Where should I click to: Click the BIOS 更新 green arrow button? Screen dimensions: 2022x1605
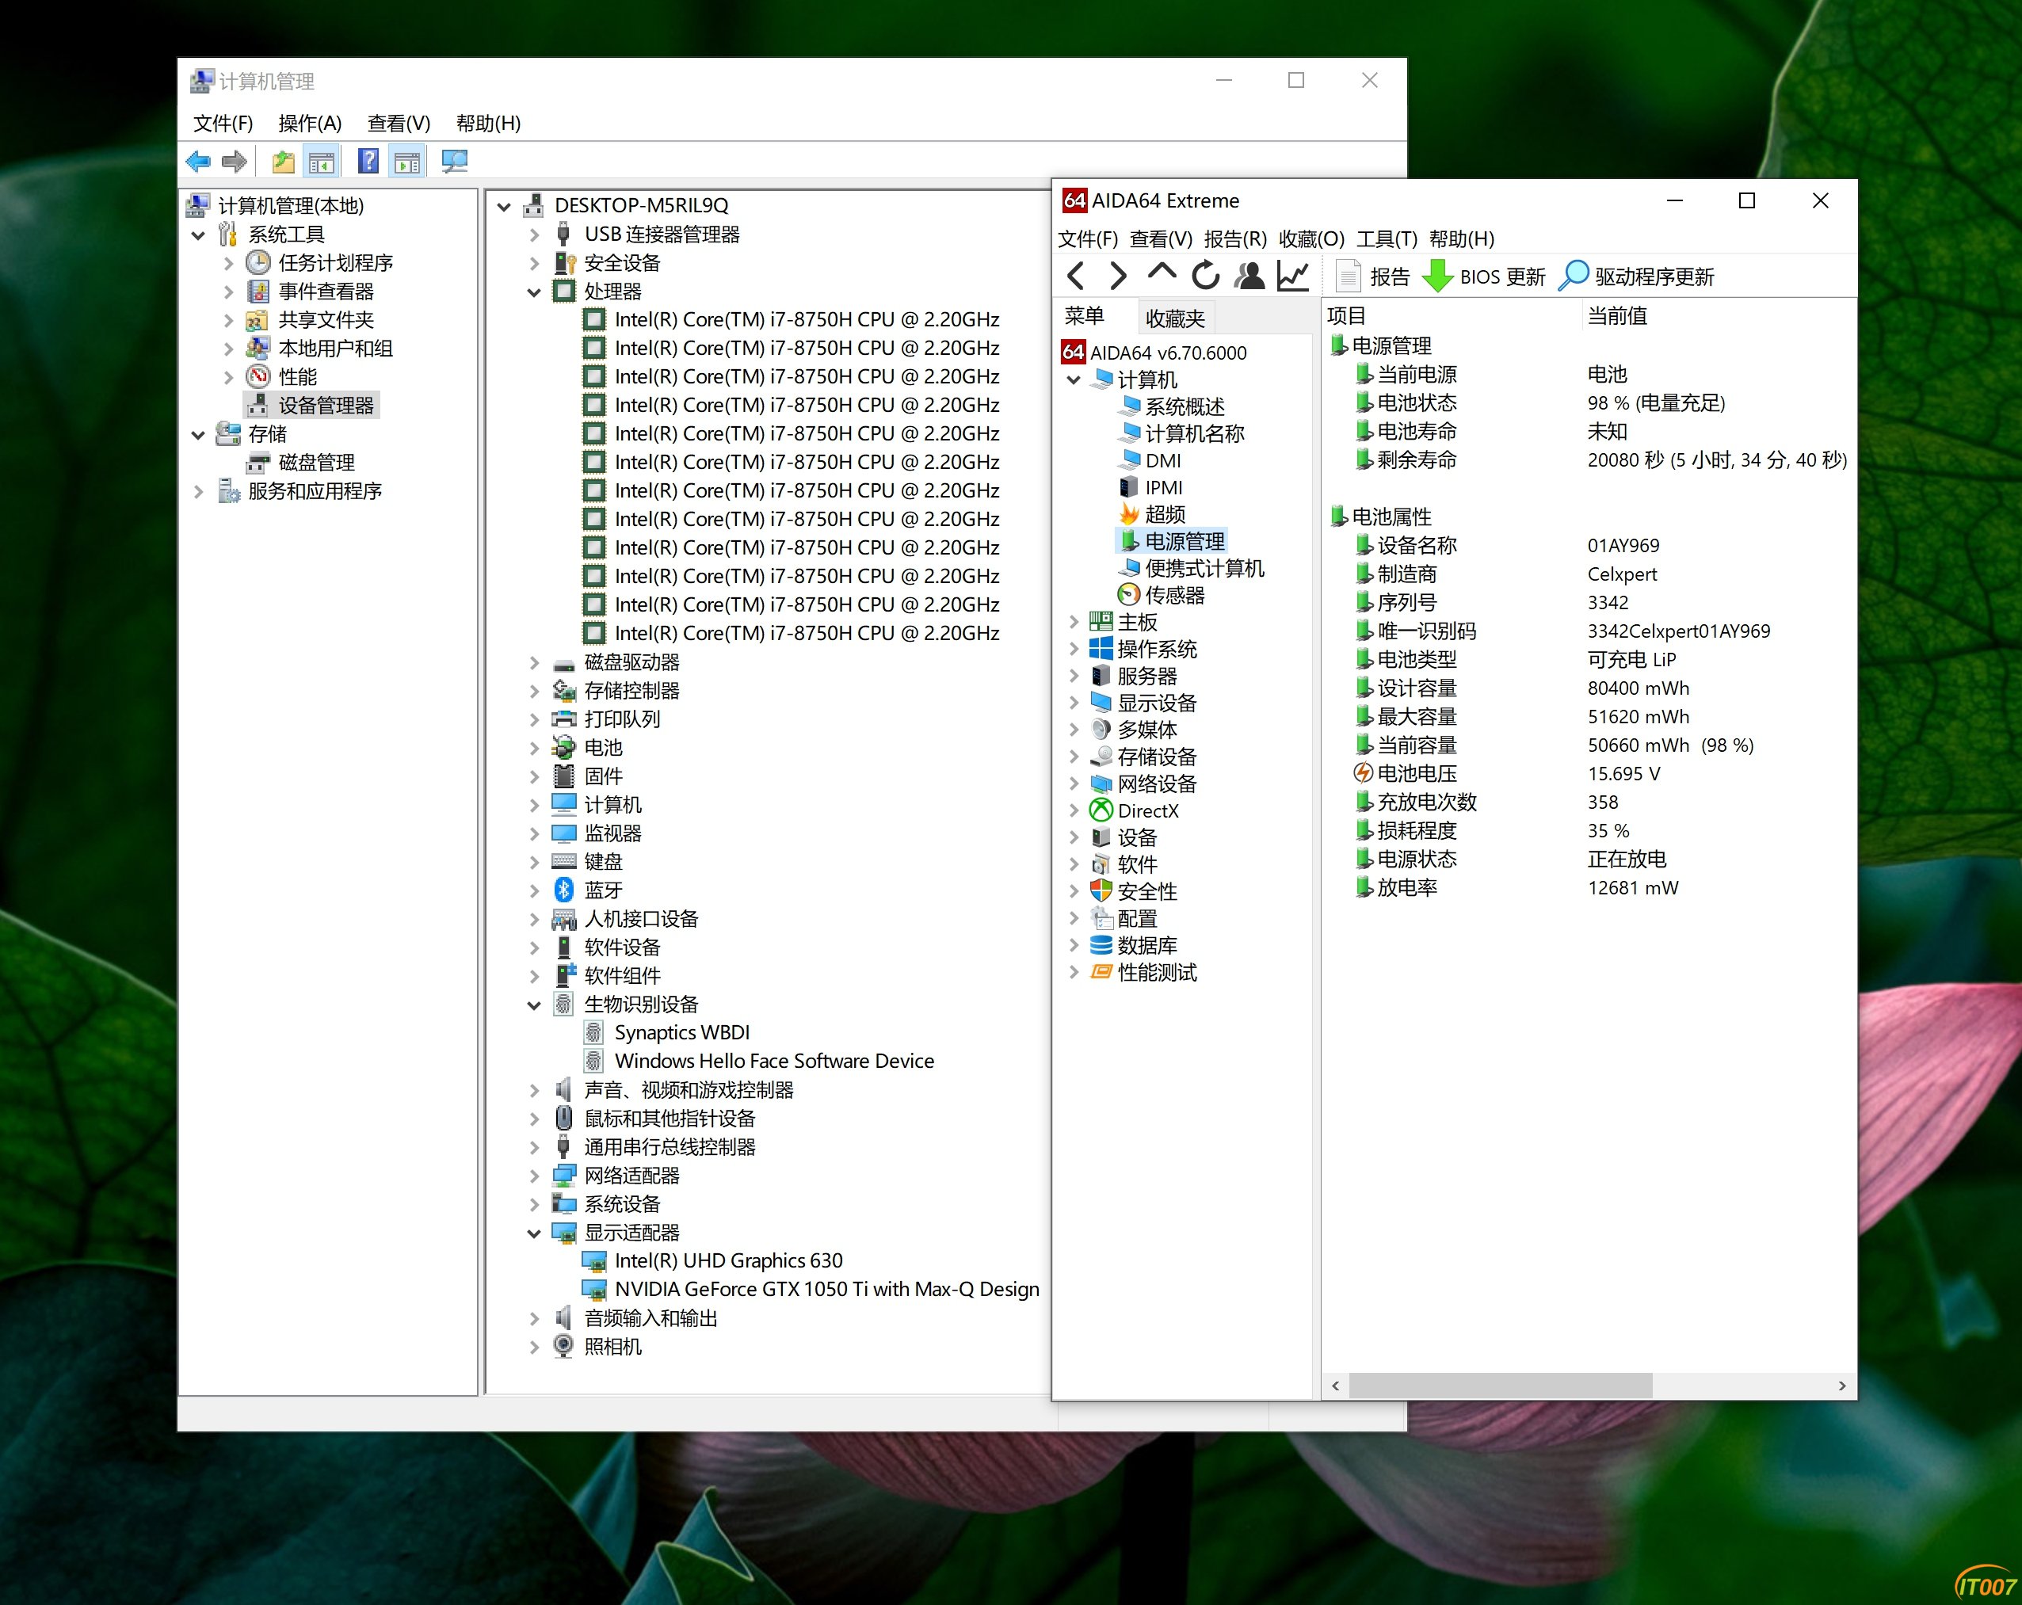[1484, 276]
